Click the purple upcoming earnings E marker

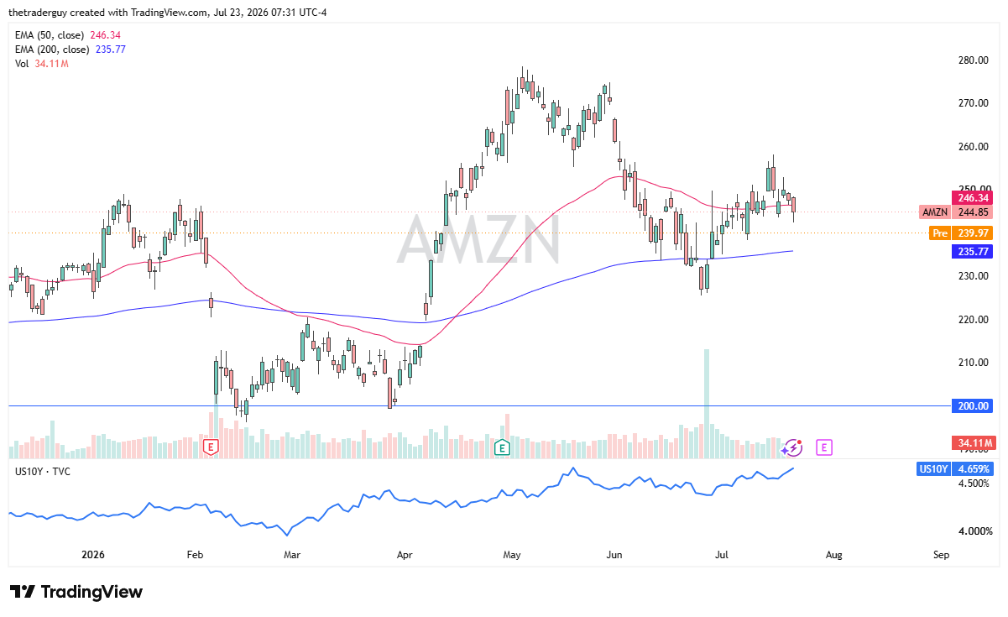824,447
